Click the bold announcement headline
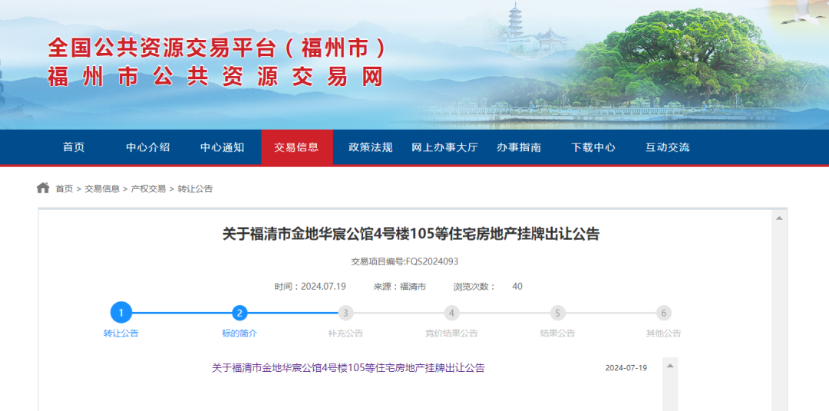The width and height of the screenshot is (829, 411). pos(411,234)
